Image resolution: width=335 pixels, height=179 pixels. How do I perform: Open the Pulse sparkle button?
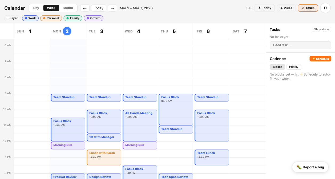(x=286, y=8)
